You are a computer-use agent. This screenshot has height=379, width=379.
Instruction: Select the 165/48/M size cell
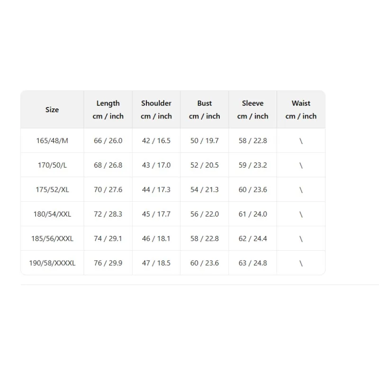[52, 140]
